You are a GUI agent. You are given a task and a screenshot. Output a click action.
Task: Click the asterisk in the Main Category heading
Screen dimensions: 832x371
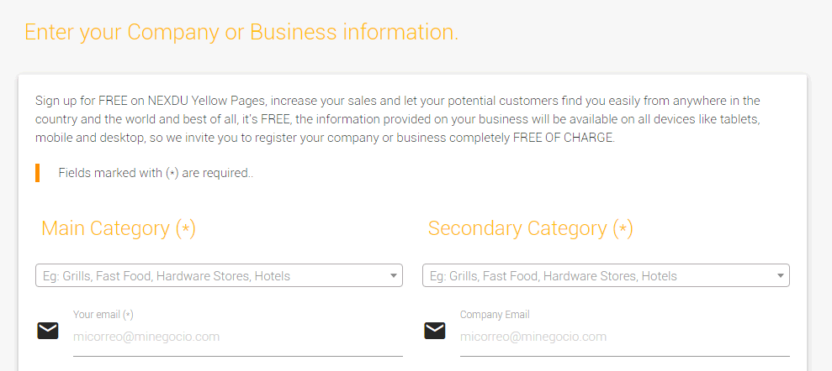(186, 228)
